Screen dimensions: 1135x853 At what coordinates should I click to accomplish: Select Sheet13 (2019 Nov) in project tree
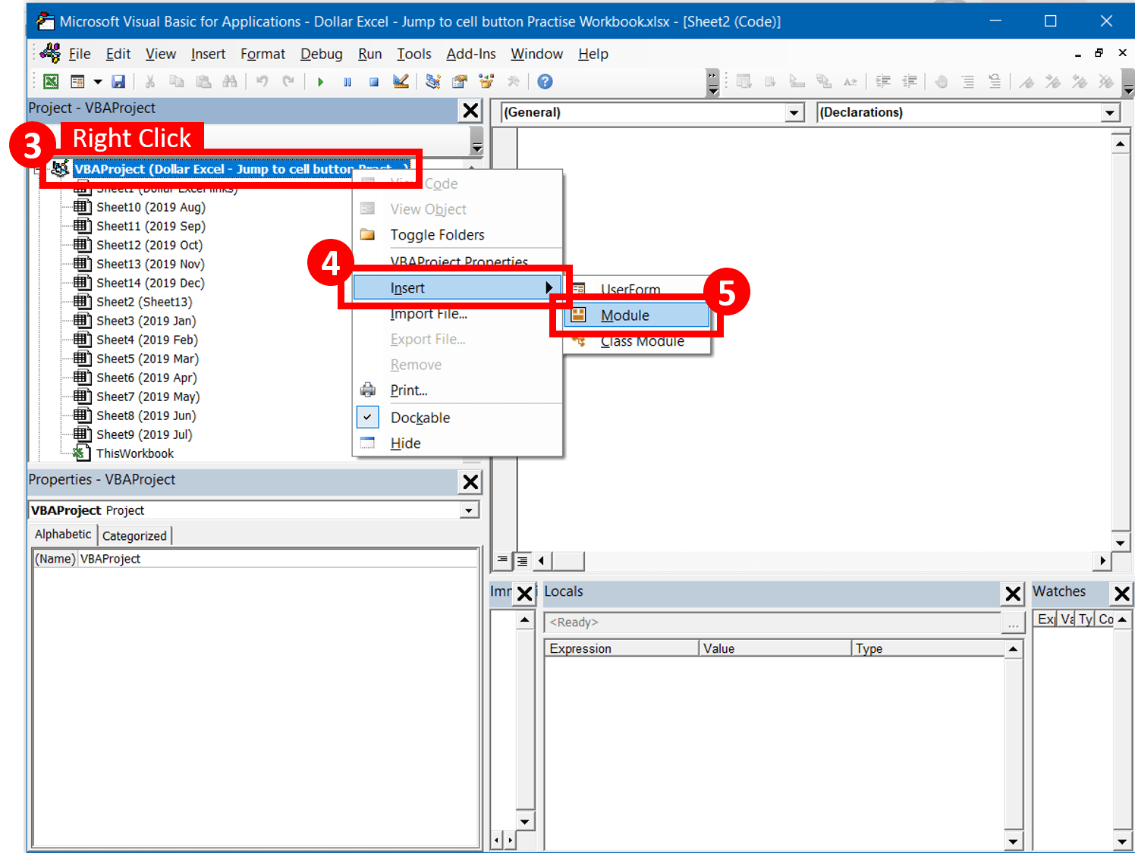tap(150, 264)
